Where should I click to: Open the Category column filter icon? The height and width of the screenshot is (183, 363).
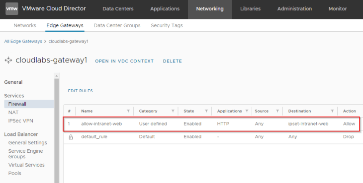pos(173,111)
